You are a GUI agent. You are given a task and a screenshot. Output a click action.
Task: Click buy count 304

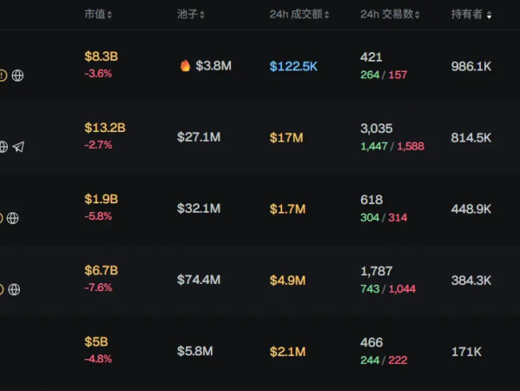point(370,217)
